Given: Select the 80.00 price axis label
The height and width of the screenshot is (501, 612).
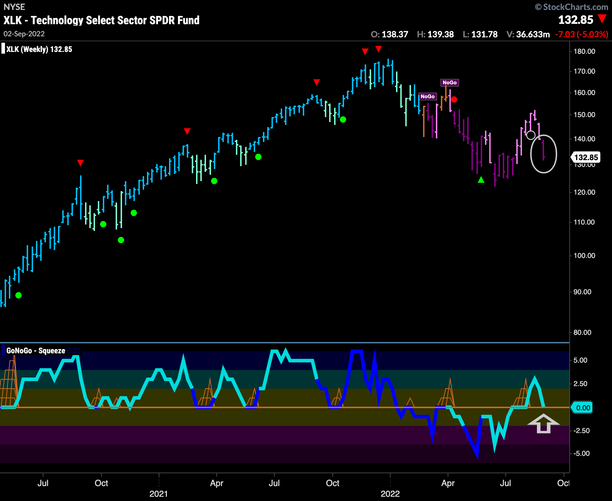Looking at the screenshot, I should (x=582, y=332).
